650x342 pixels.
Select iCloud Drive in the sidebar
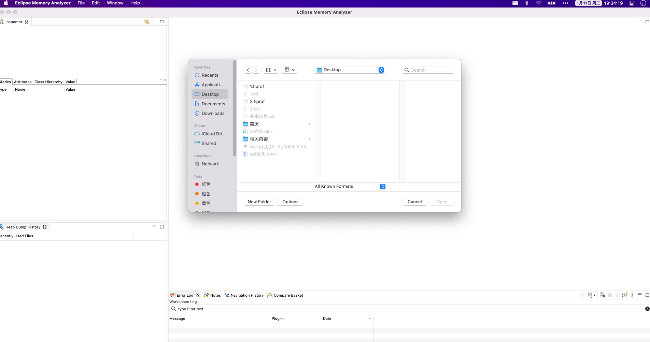(210, 134)
